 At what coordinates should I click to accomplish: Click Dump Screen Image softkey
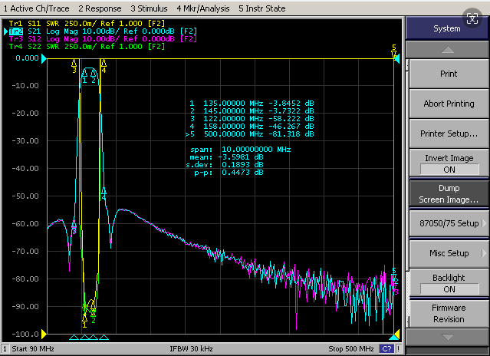pyautogui.click(x=449, y=194)
